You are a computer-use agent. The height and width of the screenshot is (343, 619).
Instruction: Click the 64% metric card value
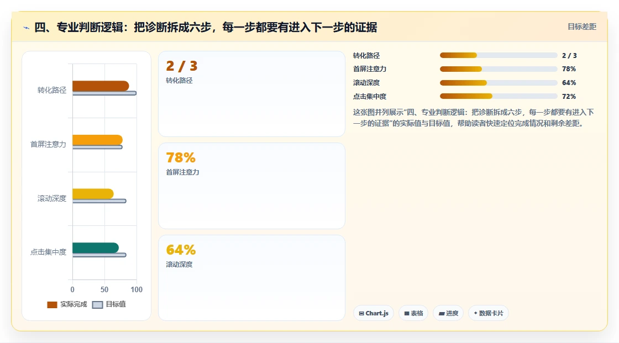(x=181, y=250)
